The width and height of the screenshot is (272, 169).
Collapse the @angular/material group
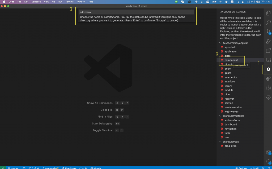click(x=220, y=116)
